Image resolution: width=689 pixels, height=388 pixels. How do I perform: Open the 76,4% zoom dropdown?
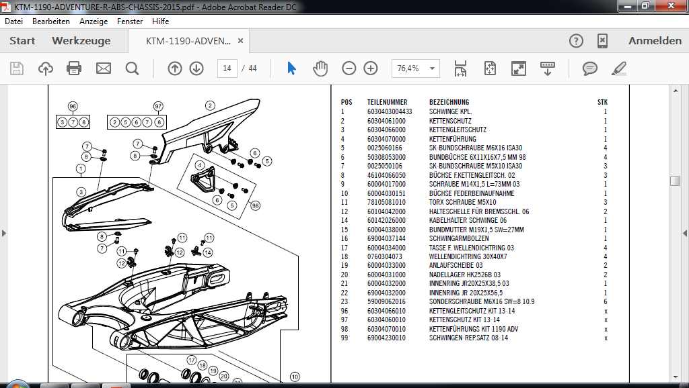(x=431, y=68)
